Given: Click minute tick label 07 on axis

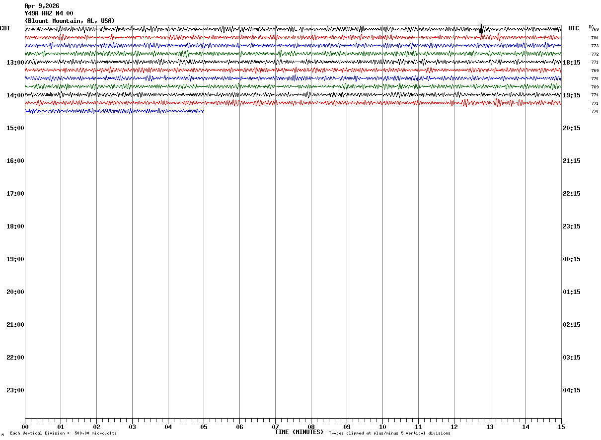Looking at the screenshot, I should [275, 427].
